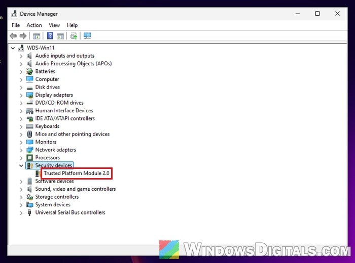Open the Action menu
Image resolution: width=355 pixels, height=263 pixels.
pos(34,25)
